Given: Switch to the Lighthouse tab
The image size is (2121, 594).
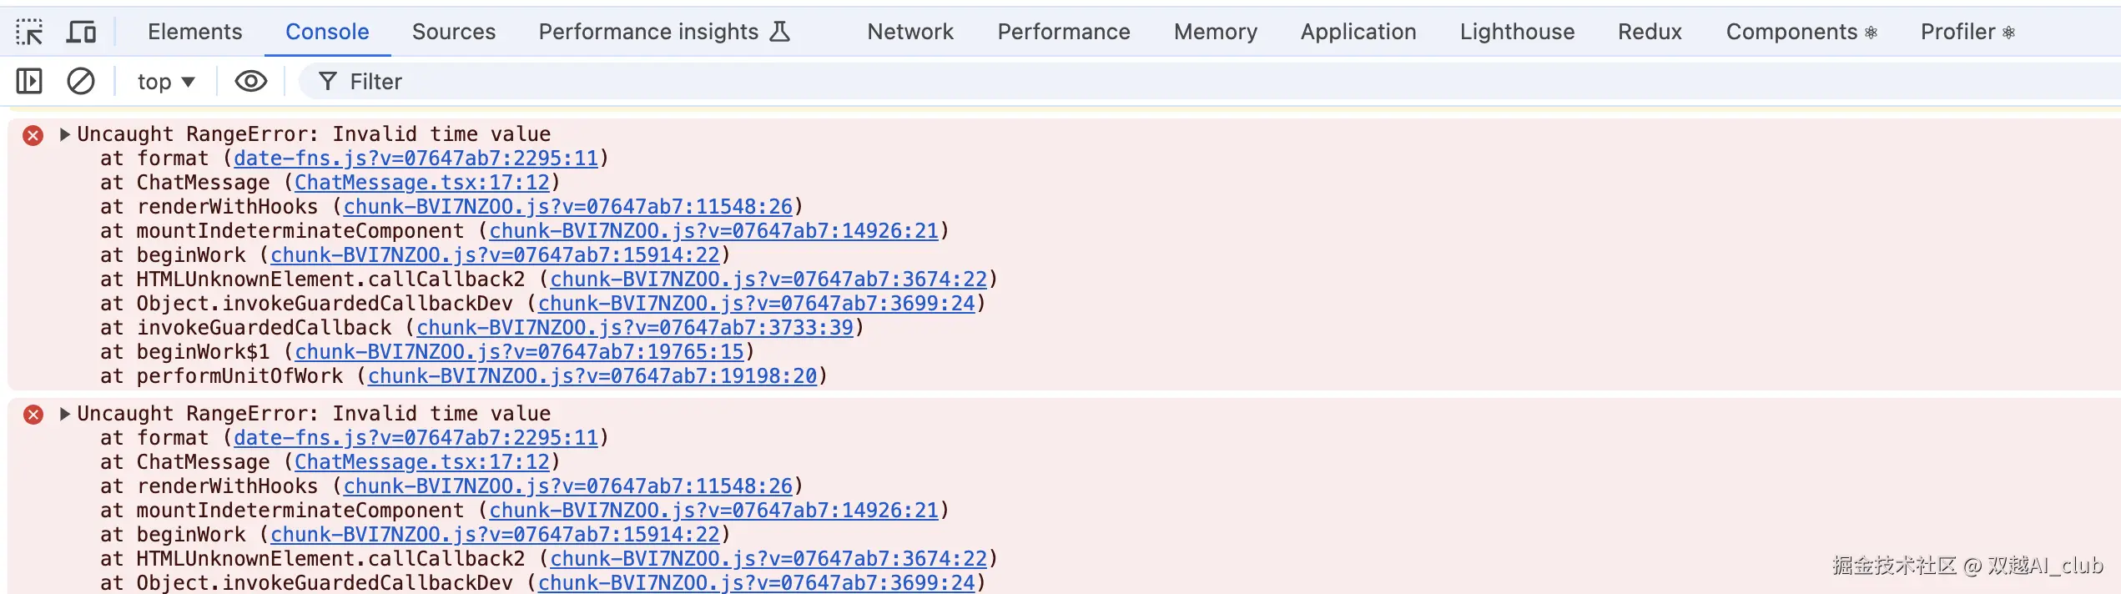Looking at the screenshot, I should [1517, 33].
